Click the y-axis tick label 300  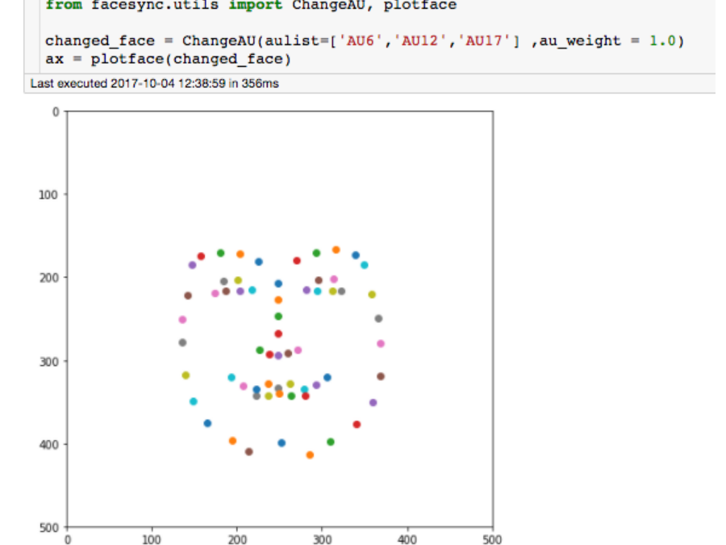click(x=48, y=362)
